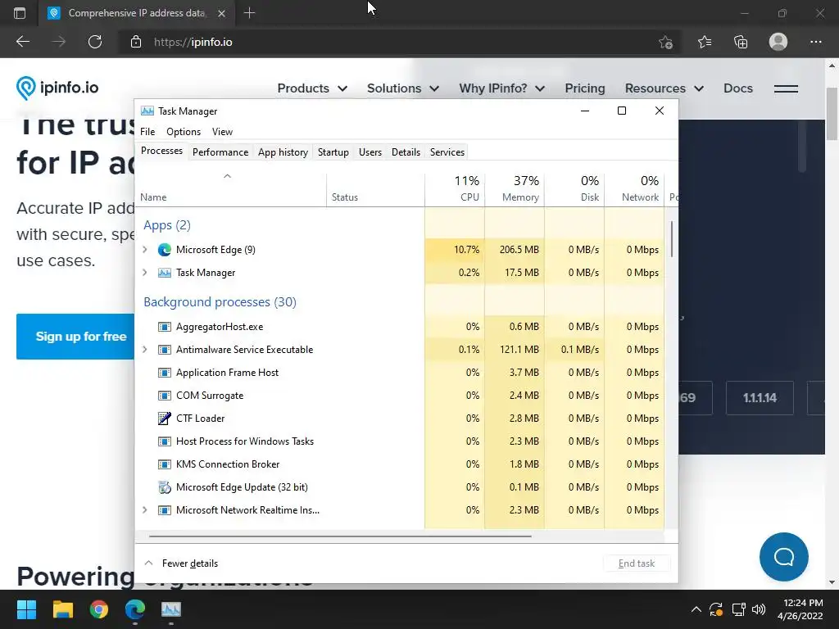The width and height of the screenshot is (839, 629).
Task: Click Sign up for free button
Action: coord(75,337)
